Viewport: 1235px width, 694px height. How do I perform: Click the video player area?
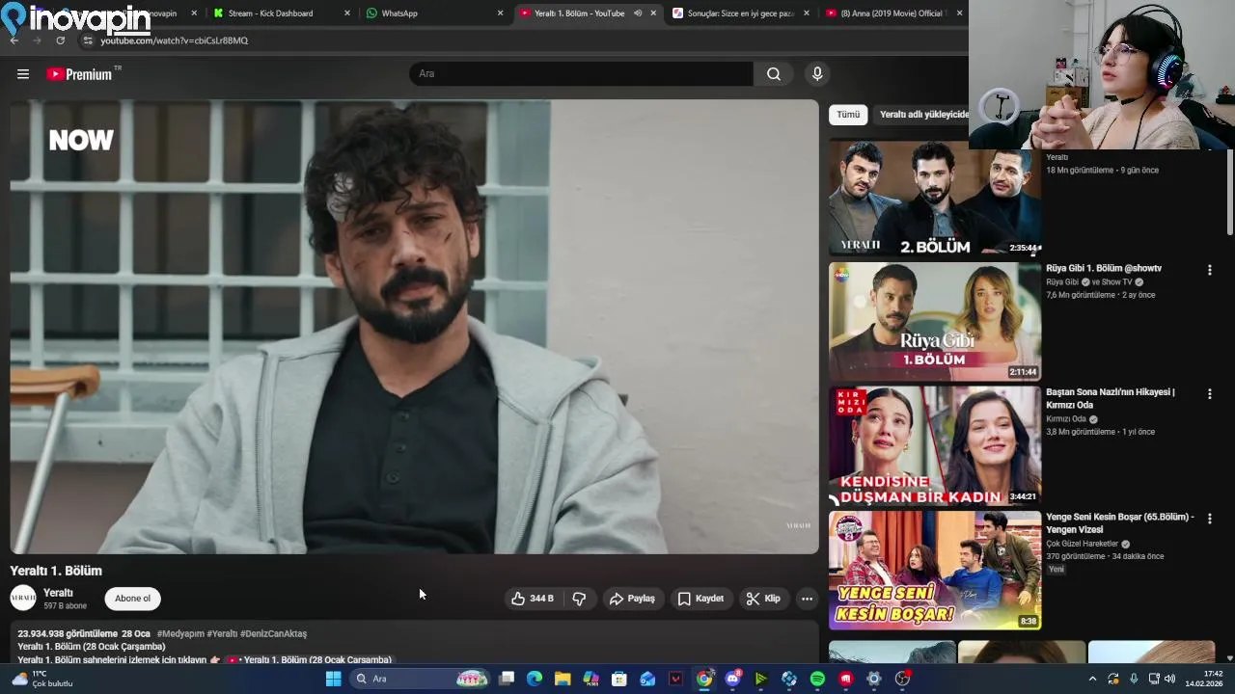coord(414,327)
